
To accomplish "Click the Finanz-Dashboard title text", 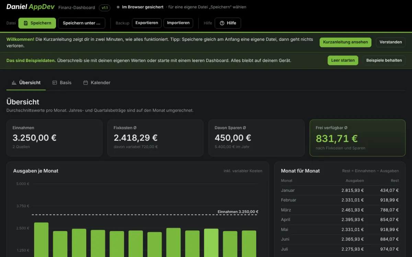I will 77,8.
